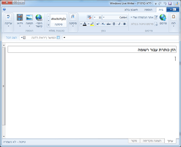
Task: Toggle Underline formatting
Action: 114,24
